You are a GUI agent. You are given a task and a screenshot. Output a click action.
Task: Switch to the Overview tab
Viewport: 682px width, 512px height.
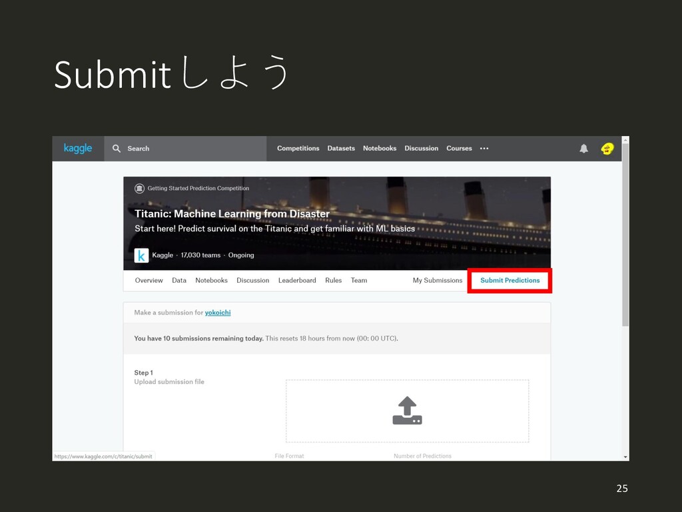tap(149, 281)
